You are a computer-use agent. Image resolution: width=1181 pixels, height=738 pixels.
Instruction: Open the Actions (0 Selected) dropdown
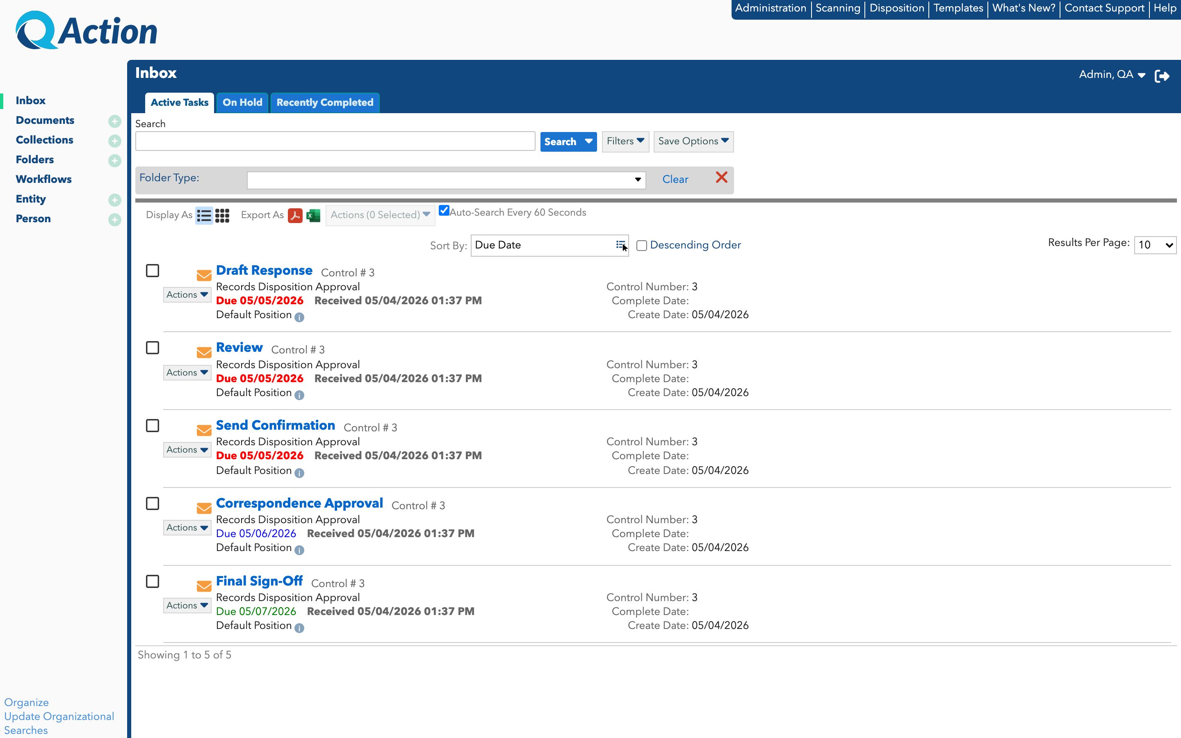pos(380,215)
